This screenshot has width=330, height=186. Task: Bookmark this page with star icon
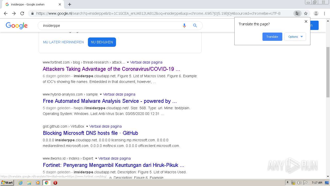(306, 13)
